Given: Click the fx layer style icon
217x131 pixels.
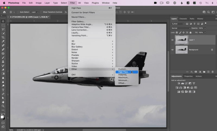Looking at the screenshot, I should coord(191,72).
